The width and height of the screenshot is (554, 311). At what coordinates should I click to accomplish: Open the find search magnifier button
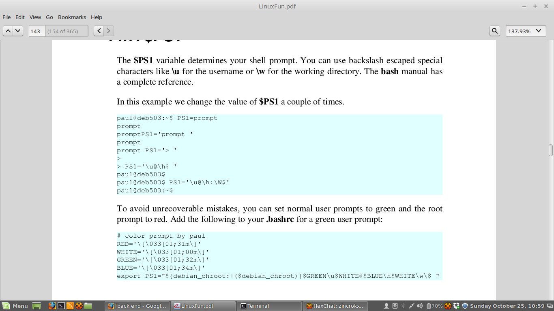point(494,31)
